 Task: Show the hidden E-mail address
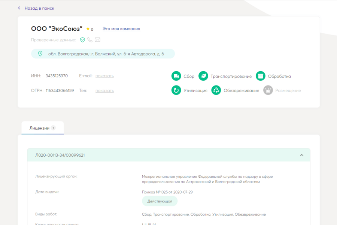[105, 76]
